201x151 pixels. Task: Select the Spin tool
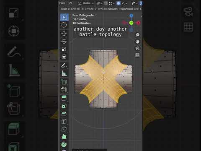pos(64,144)
